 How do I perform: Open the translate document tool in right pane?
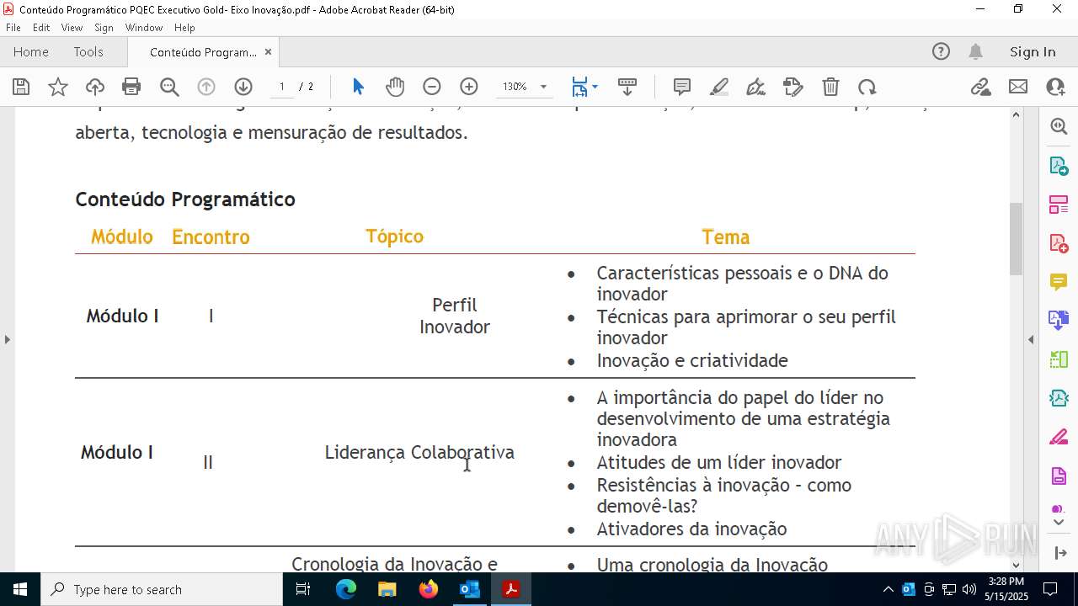[x=1059, y=320]
